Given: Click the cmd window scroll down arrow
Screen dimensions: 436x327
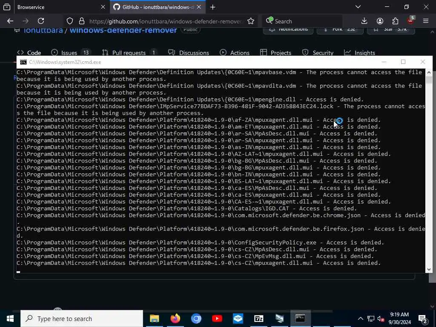Looking at the screenshot, I should pos(429,269).
